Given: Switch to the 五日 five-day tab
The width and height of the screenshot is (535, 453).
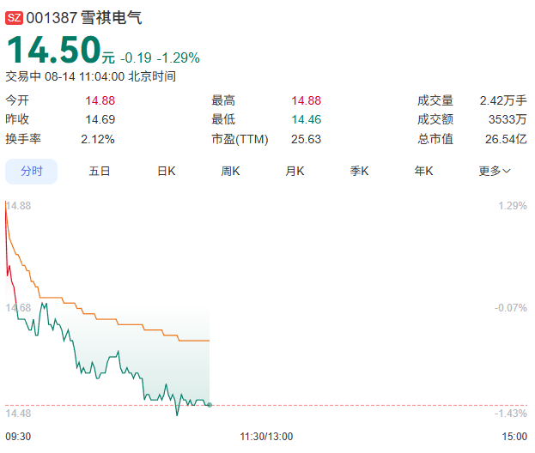Looking at the screenshot, I should point(100,171).
